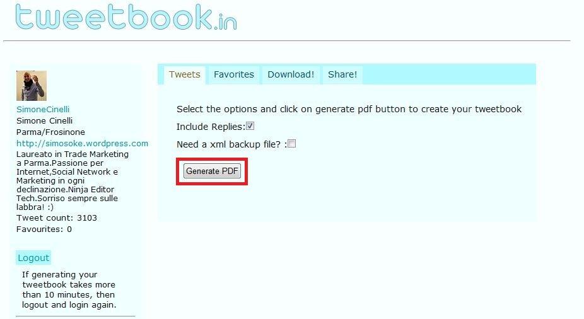
Task: Open Simone Cinelli's profile picture
Action: point(32,86)
